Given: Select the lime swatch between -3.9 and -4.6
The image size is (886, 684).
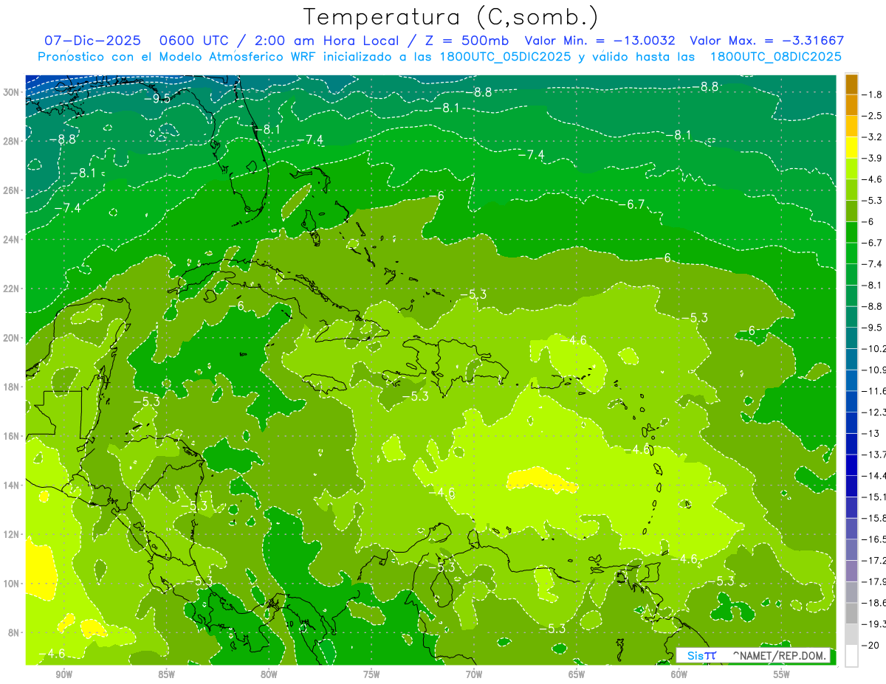Looking at the screenshot, I should pyautogui.click(x=851, y=168).
